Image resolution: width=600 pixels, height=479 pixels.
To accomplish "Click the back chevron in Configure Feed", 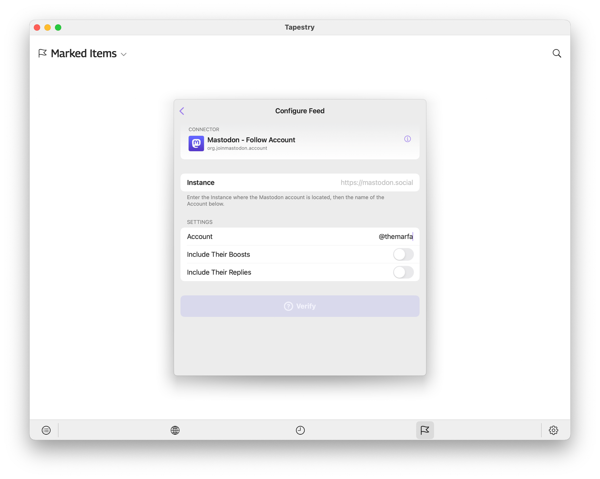I will (x=182, y=111).
